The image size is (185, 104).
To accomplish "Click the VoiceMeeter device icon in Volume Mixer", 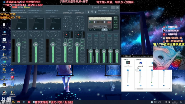I will [x=128, y=63].
